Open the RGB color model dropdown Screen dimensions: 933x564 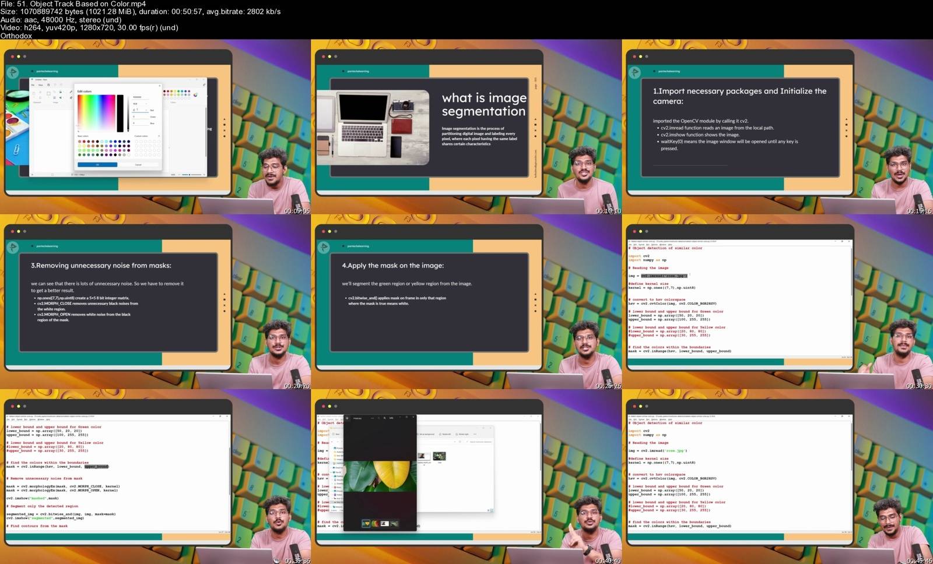coord(140,104)
